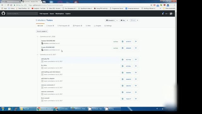202x114 pixels.
Task: Browse repository at Create README.MD commit
Action: 136,48
